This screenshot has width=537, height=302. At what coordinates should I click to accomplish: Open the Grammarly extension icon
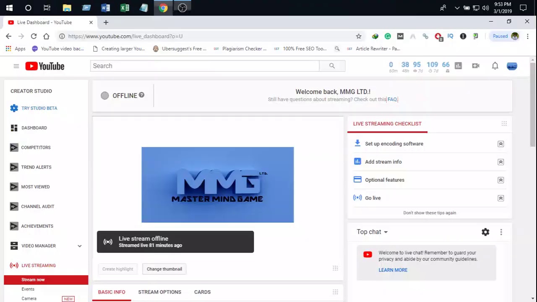[x=388, y=36]
